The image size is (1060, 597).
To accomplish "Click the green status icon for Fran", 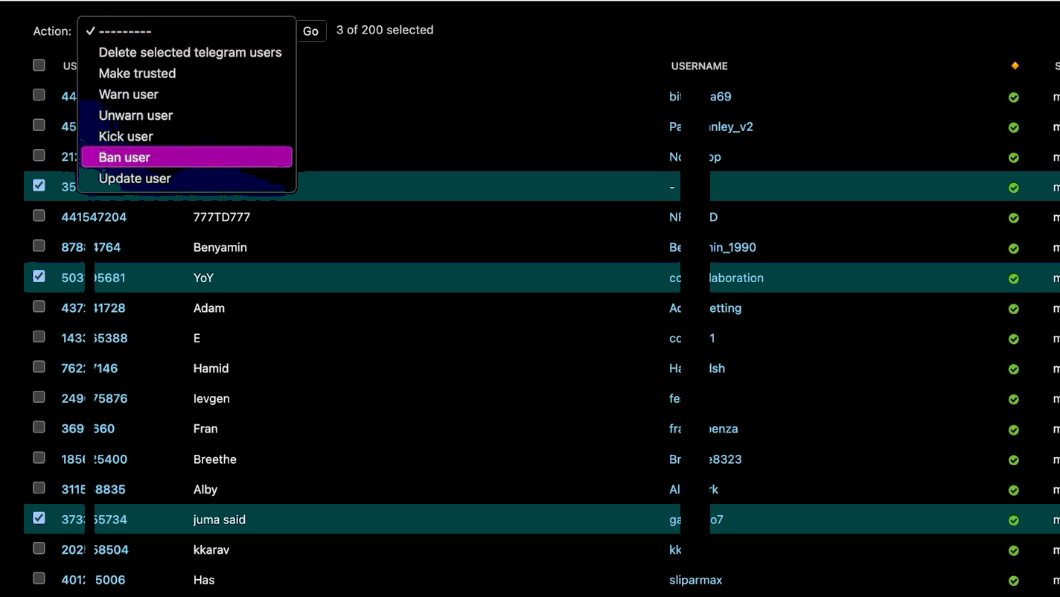I will [x=1013, y=430].
